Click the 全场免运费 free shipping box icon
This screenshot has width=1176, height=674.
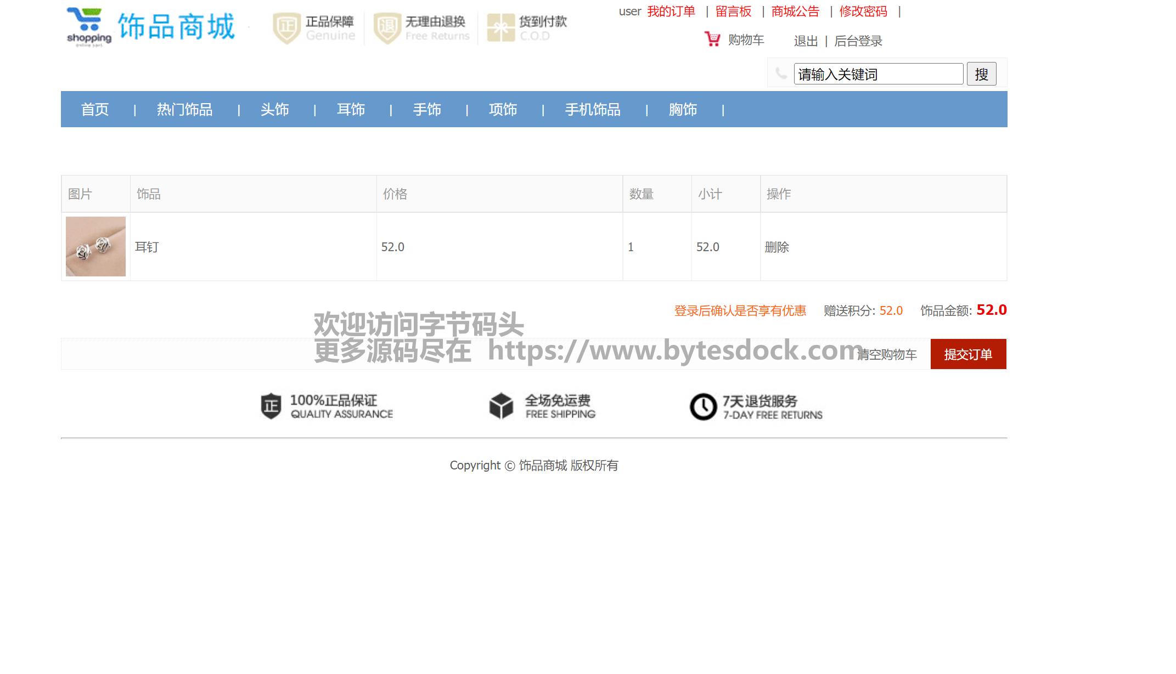(x=500, y=406)
